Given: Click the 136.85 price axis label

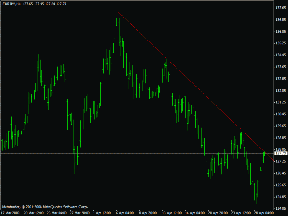Looking at the screenshot, I should point(281,20).
